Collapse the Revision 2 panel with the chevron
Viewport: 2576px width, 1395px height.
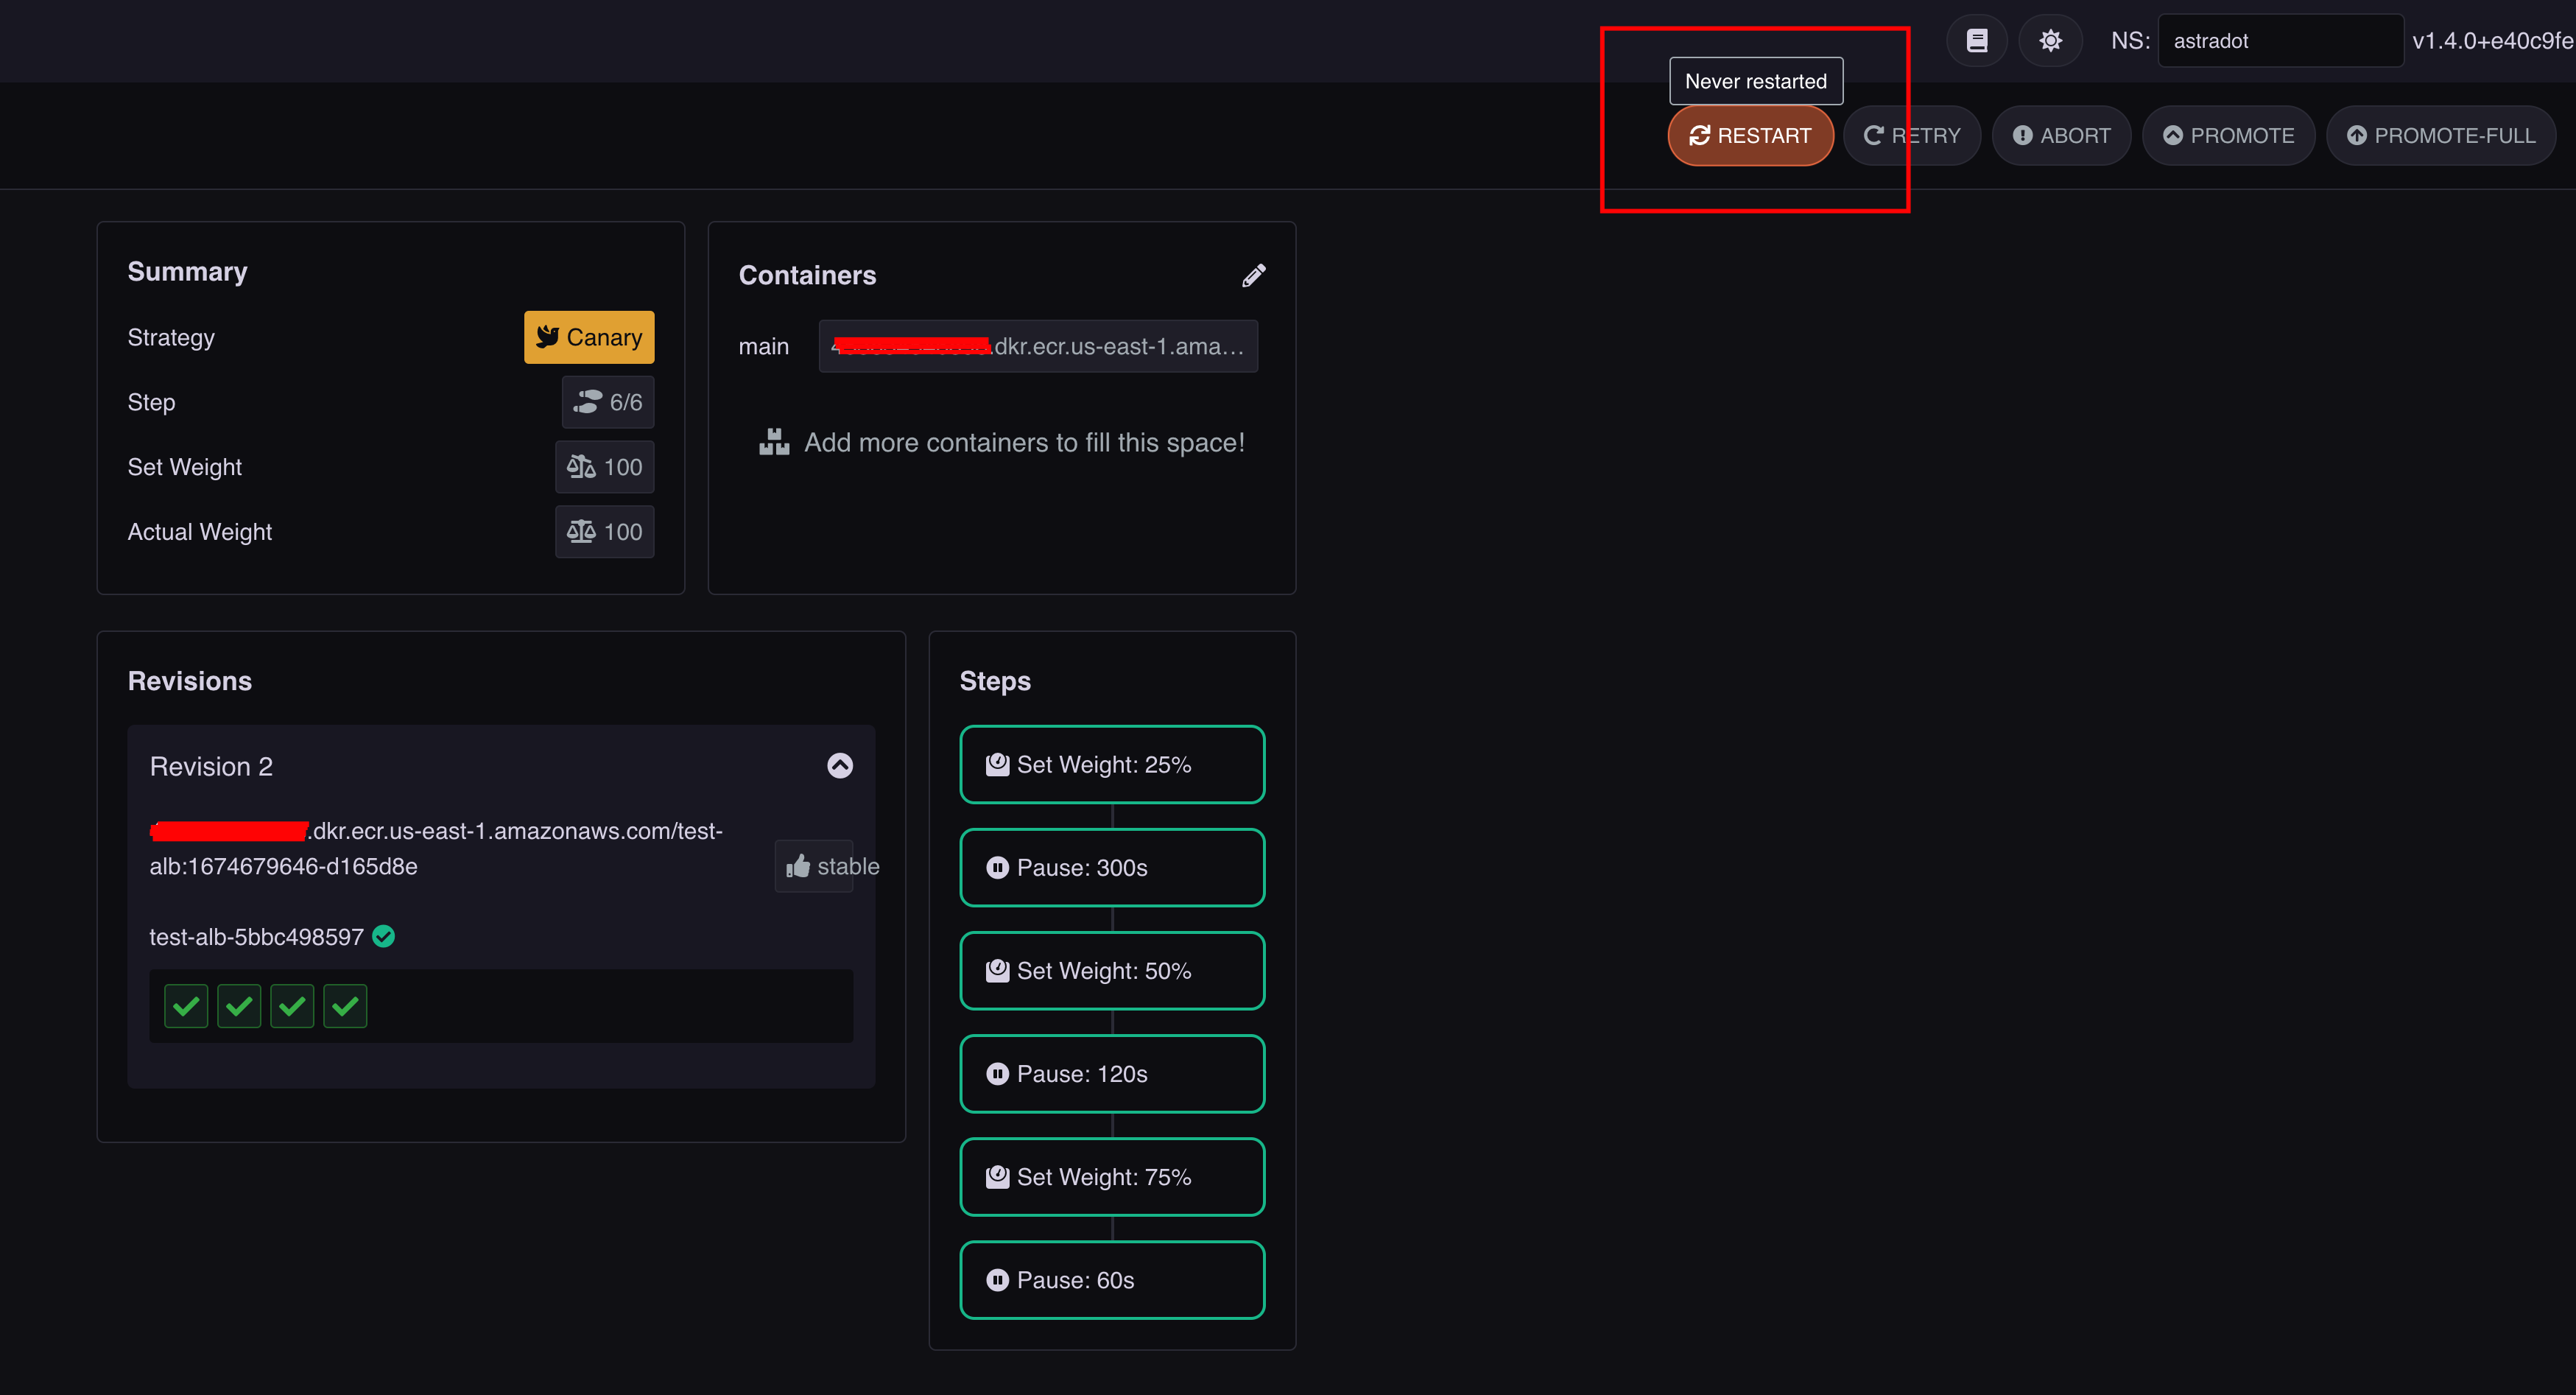[840, 766]
